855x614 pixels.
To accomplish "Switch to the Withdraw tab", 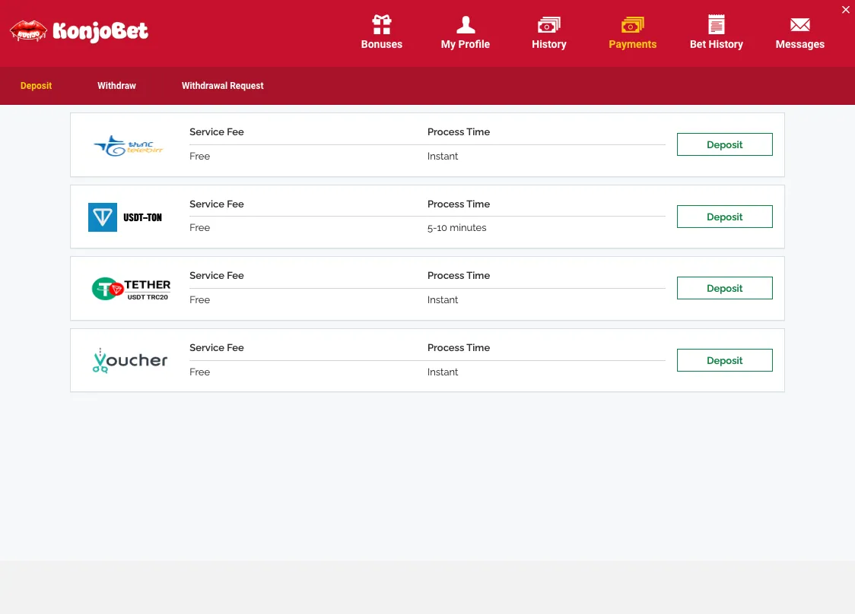I will (x=116, y=86).
